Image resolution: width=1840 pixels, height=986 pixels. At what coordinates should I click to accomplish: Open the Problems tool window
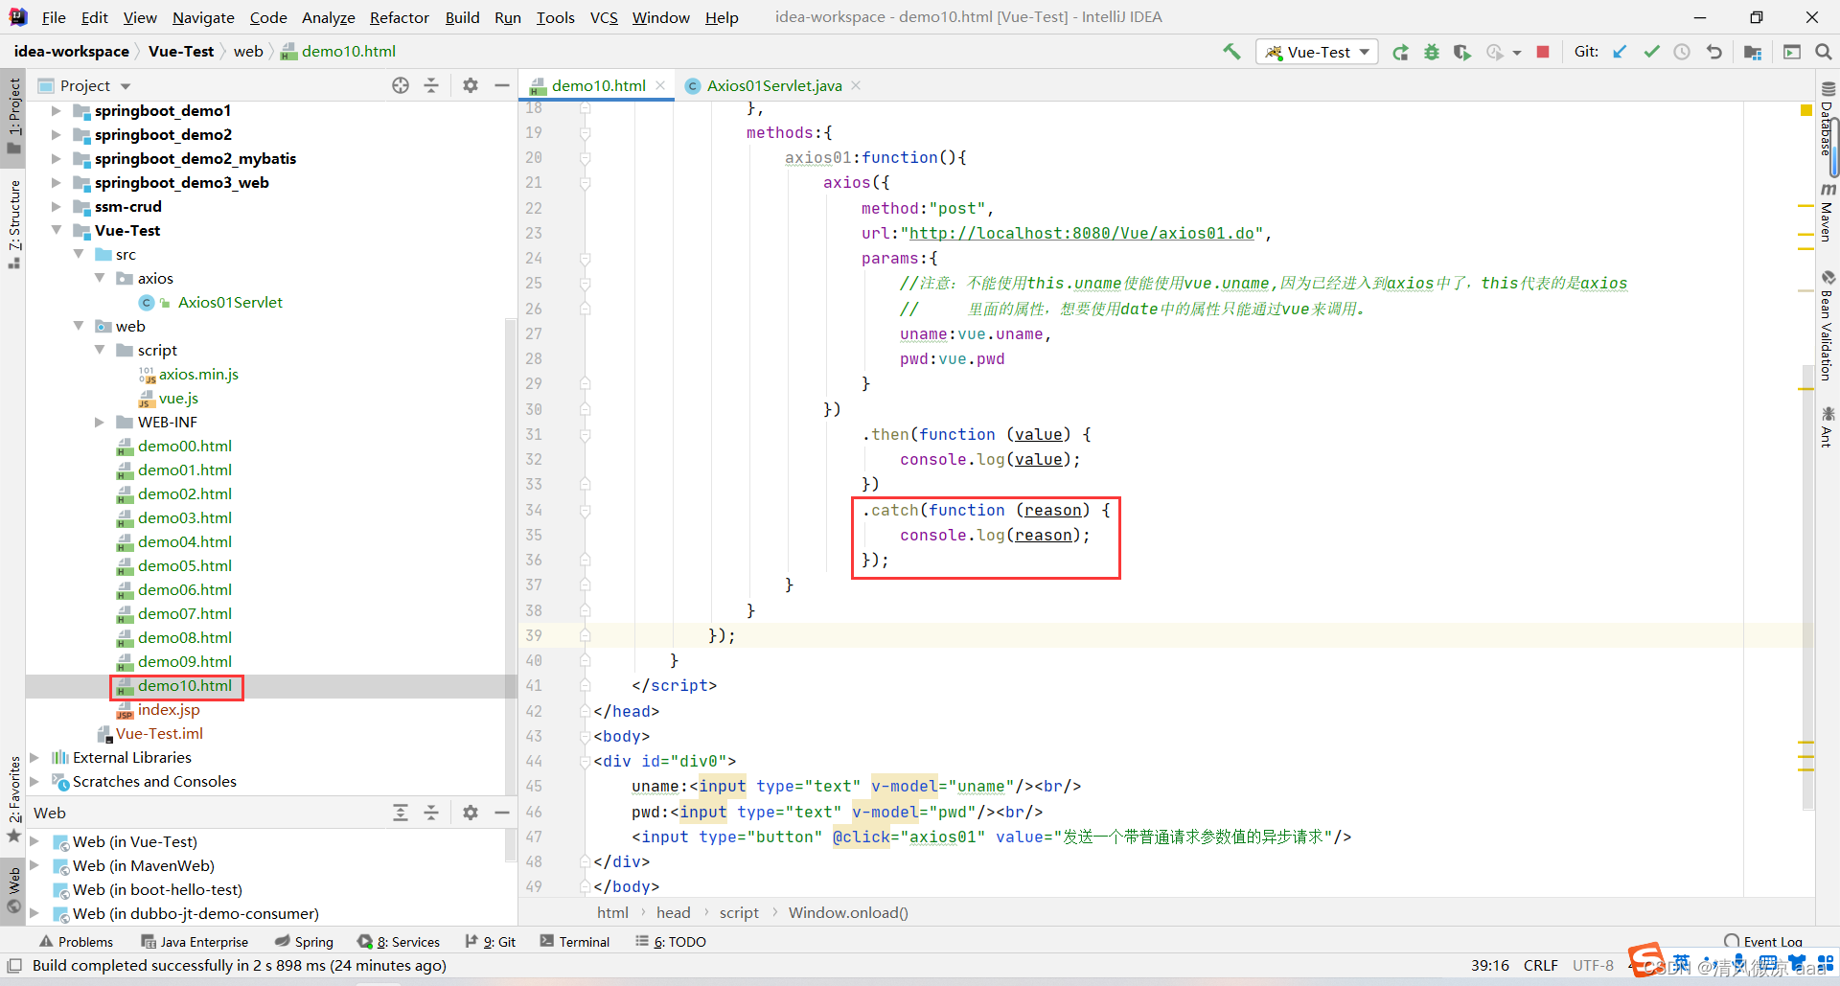[76, 942]
